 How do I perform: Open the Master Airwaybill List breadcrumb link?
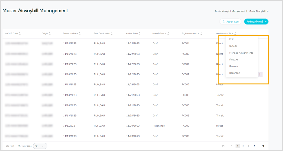tap(258, 11)
